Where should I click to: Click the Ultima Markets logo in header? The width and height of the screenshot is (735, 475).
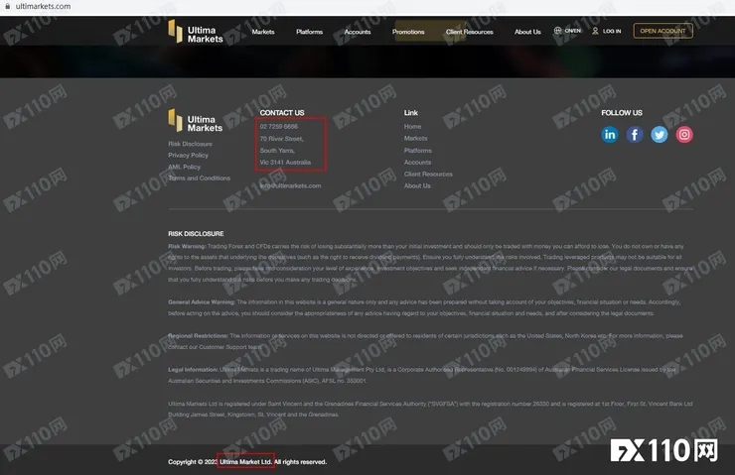coord(196,32)
